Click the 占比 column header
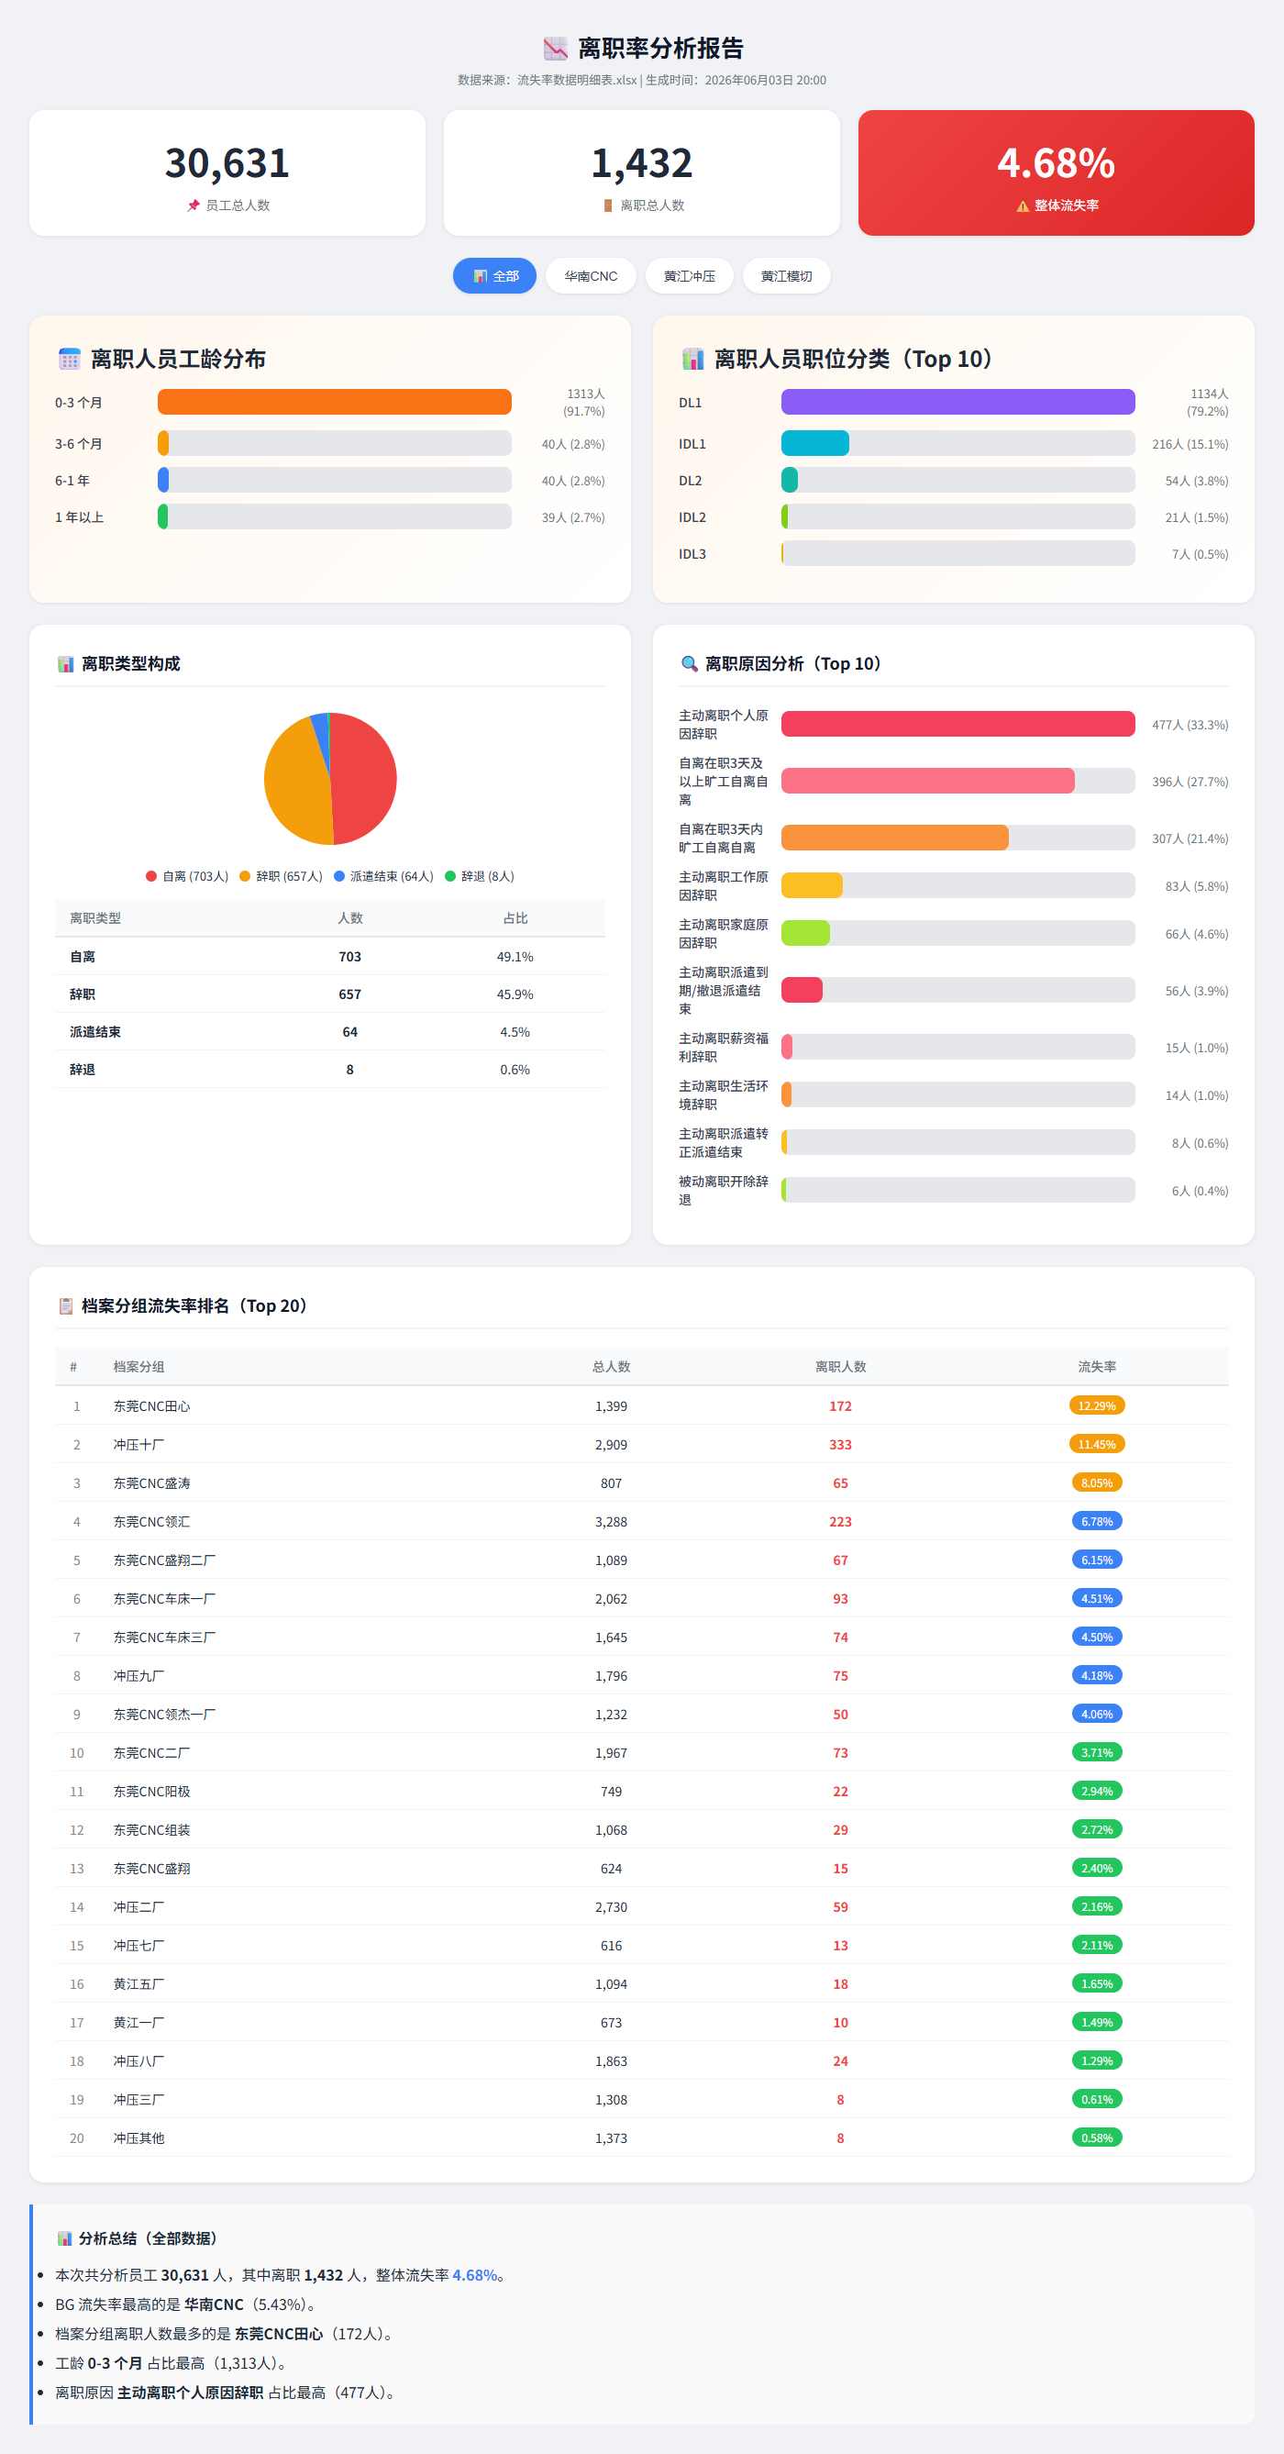1284x2454 pixels. (515, 918)
